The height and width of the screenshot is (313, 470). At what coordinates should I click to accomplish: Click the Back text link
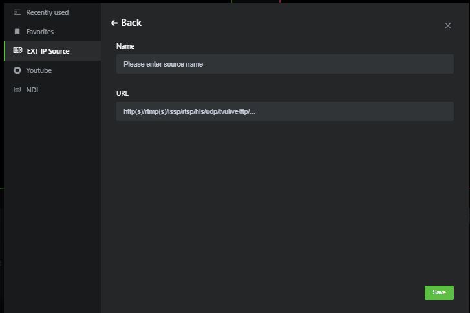(131, 23)
